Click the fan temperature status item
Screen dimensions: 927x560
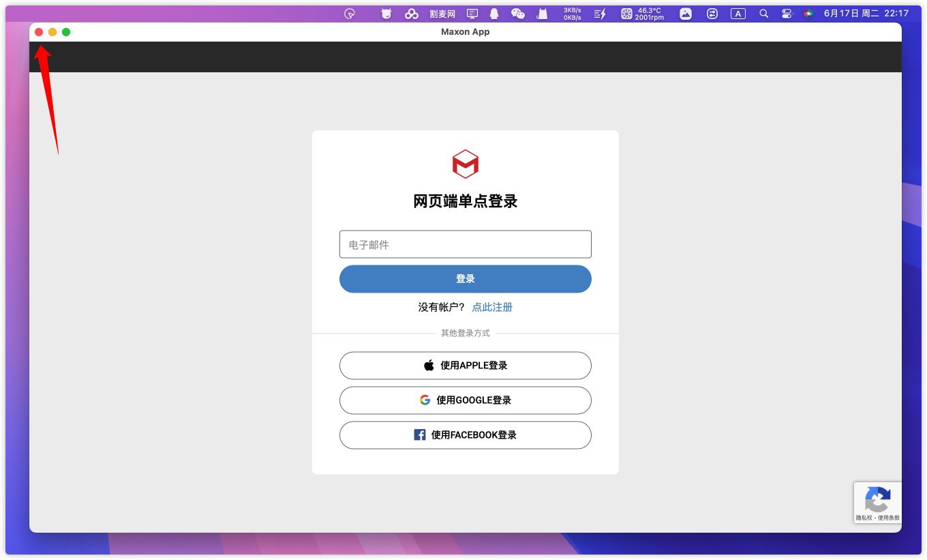[x=642, y=14]
